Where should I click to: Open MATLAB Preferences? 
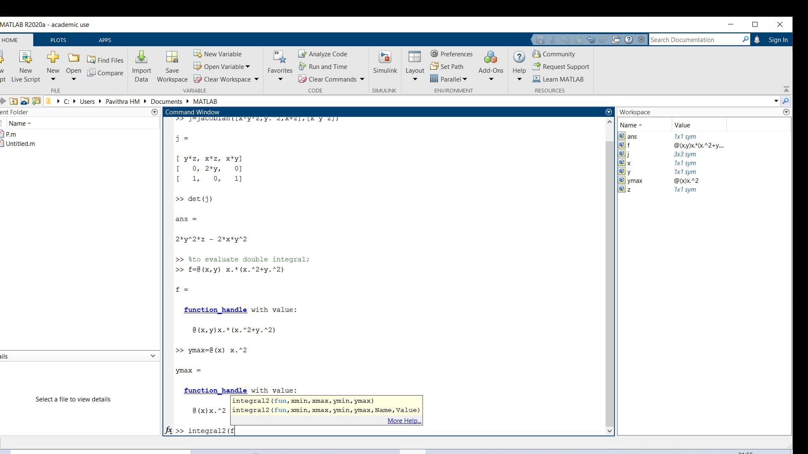click(x=452, y=54)
